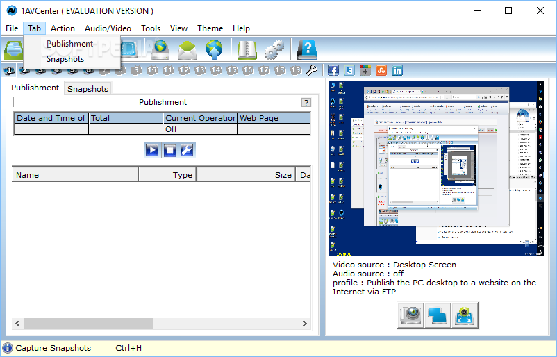Open the book manual toolbar icon
557x357 pixels.
(x=247, y=50)
